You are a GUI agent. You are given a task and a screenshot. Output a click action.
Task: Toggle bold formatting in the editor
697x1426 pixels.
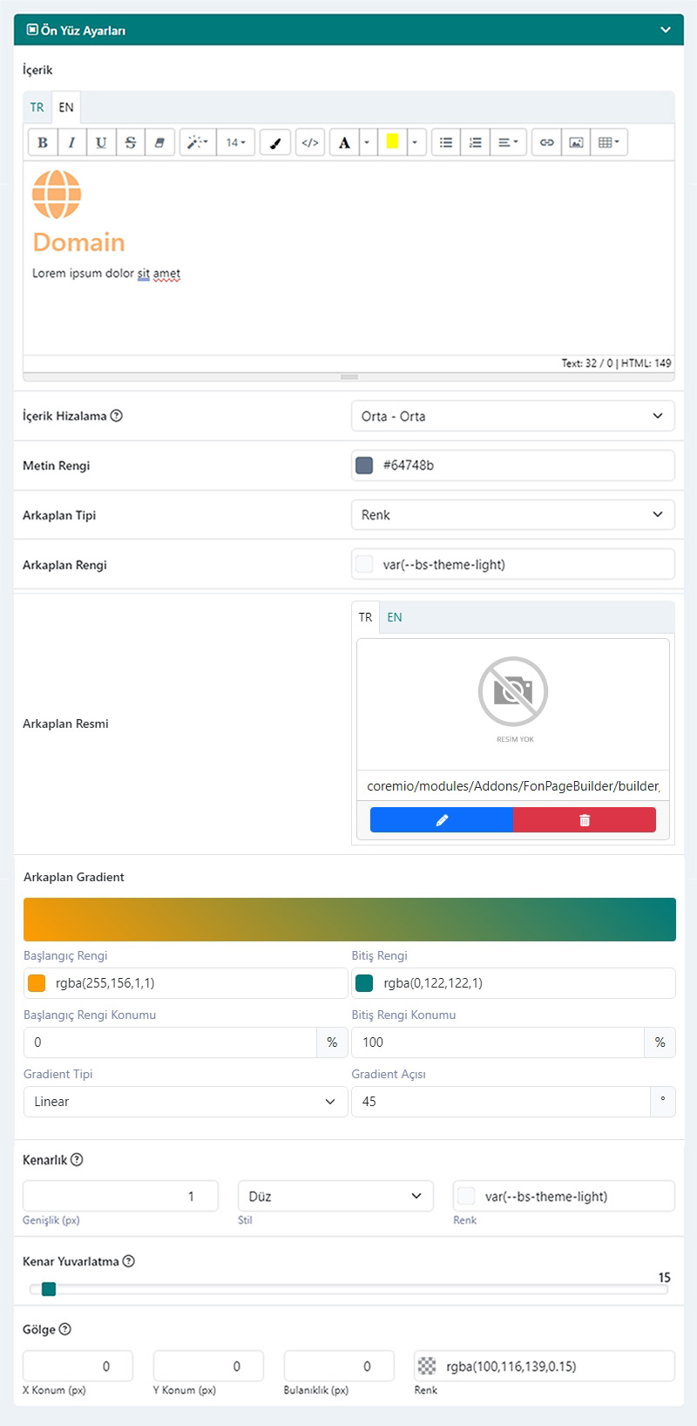point(43,142)
